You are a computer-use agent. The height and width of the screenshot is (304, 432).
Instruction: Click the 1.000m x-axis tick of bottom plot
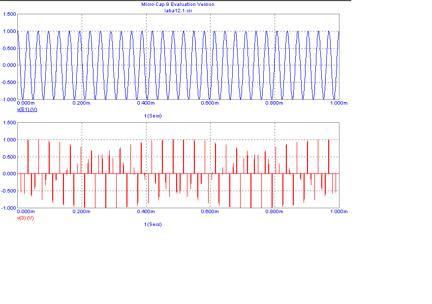pos(339,212)
